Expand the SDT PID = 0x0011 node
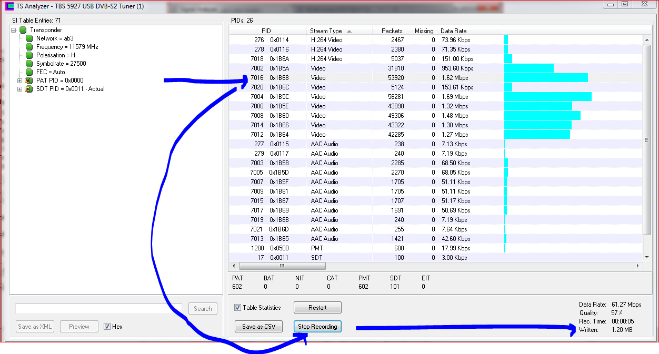Image resolution: width=659 pixels, height=354 pixels. click(x=20, y=89)
